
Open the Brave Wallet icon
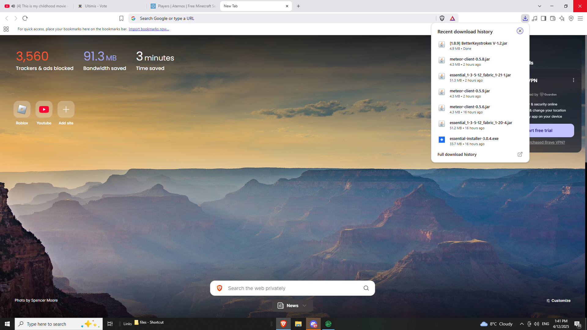(x=552, y=18)
